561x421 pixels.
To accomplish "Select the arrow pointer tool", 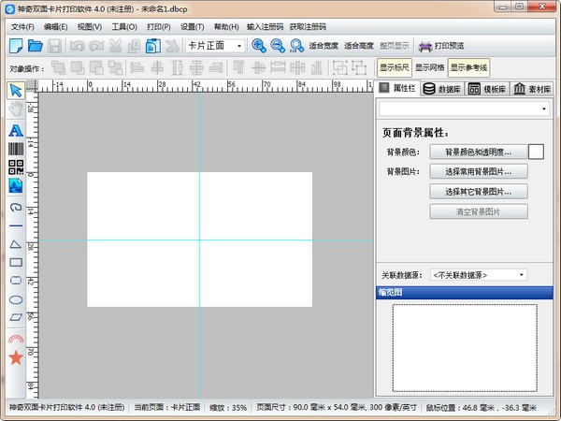I will coord(15,90).
